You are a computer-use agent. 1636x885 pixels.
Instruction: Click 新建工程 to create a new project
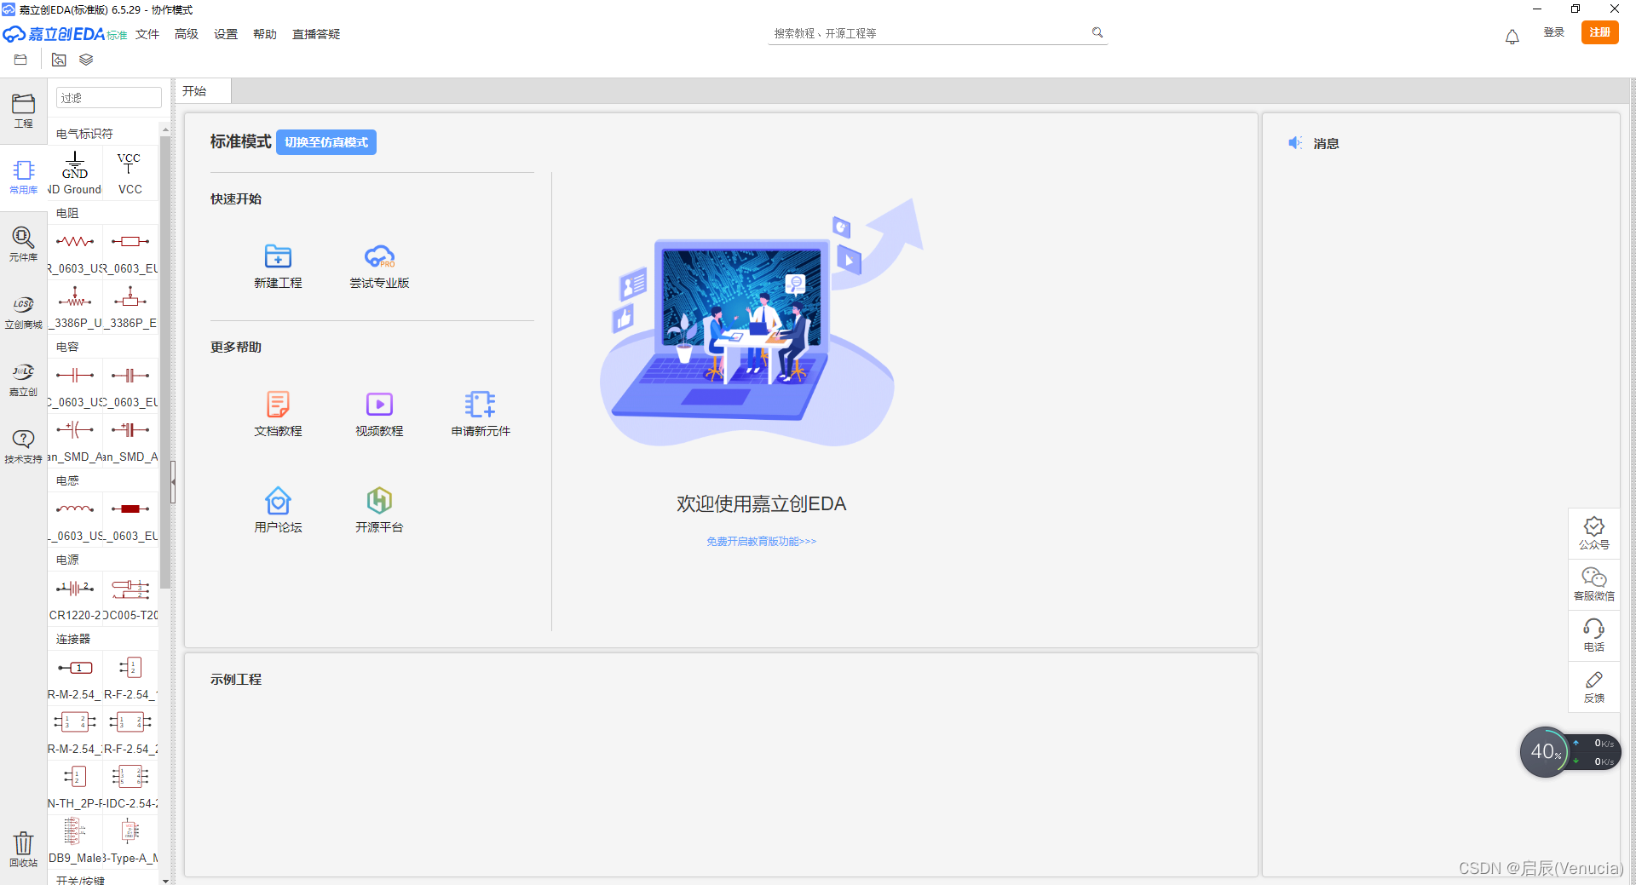(x=278, y=265)
